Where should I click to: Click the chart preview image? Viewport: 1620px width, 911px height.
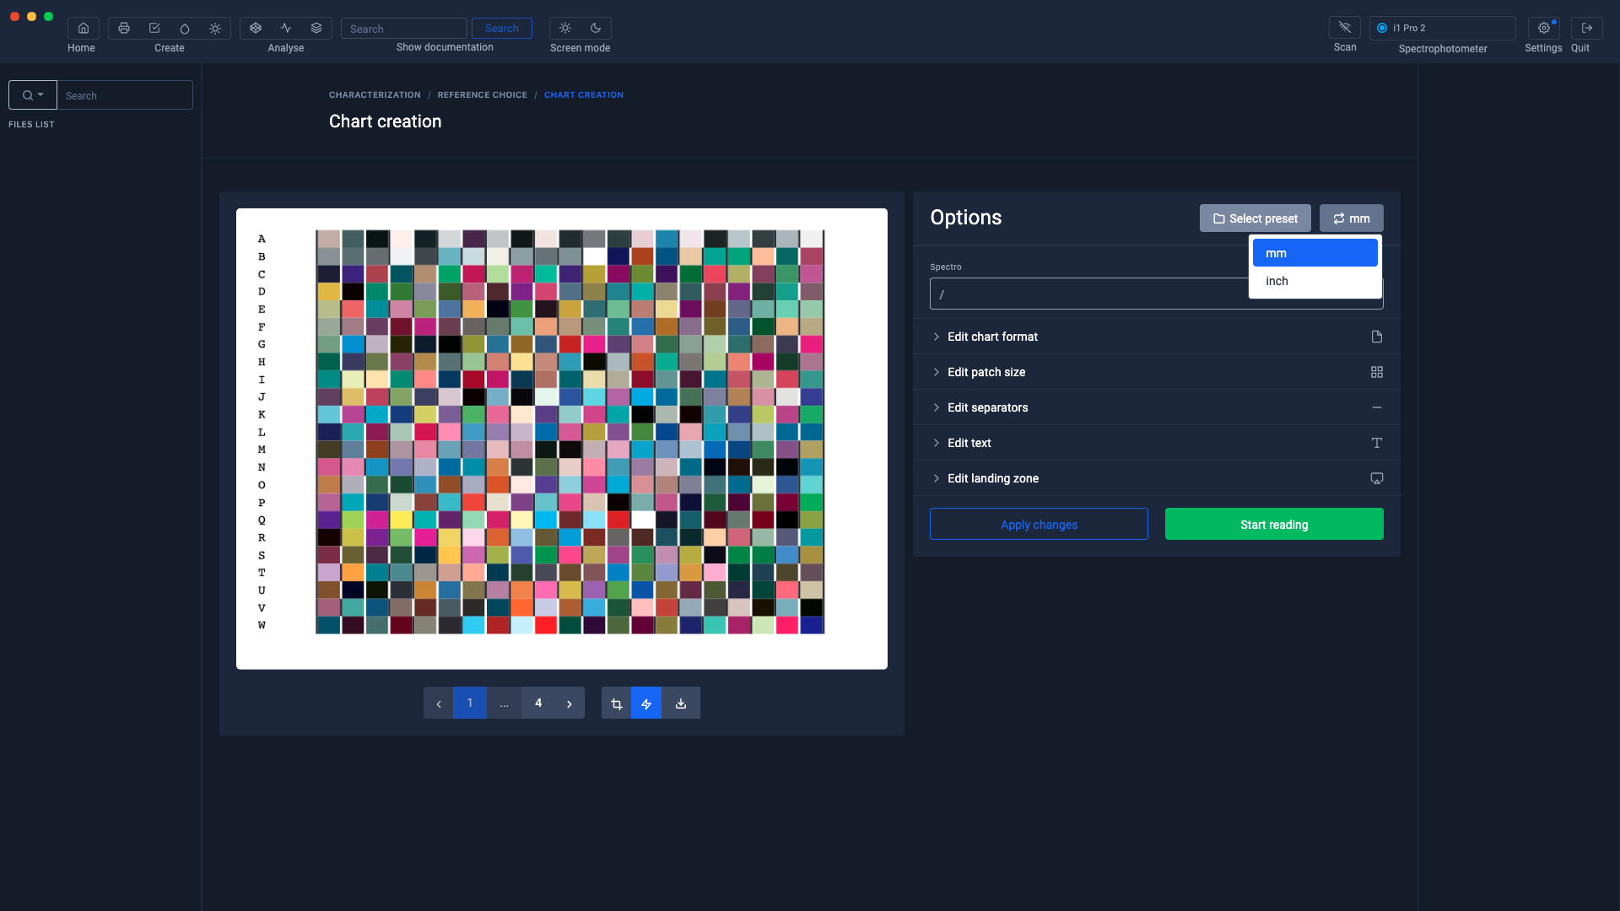(562, 439)
